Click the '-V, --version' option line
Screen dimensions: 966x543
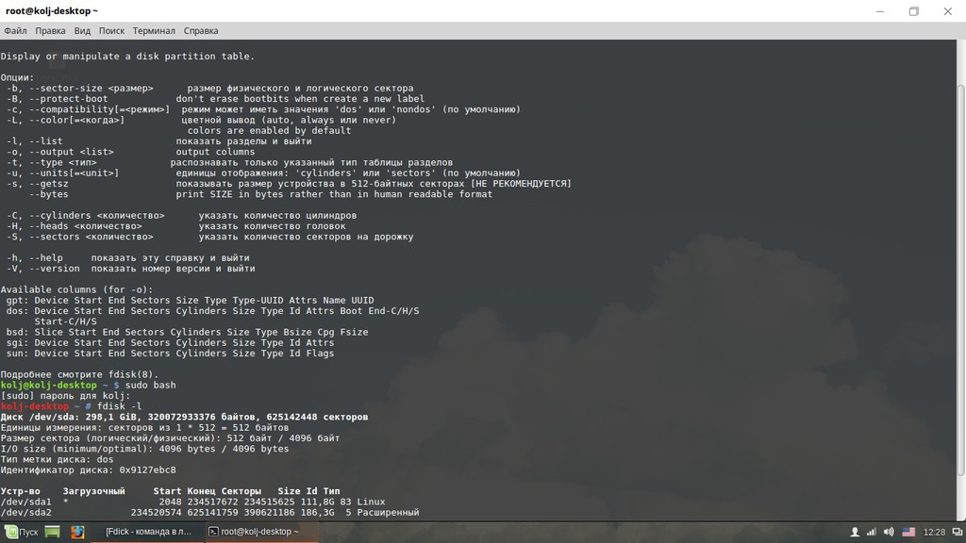(130, 269)
